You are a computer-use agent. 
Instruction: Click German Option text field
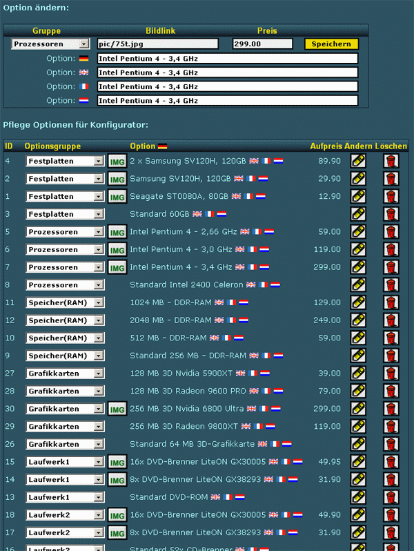pyautogui.click(x=228, y=58)
